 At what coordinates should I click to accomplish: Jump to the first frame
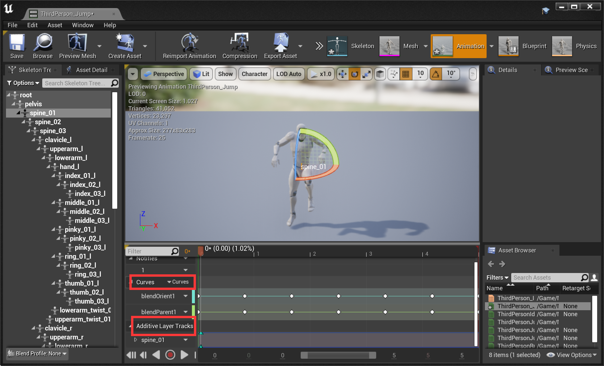tap(131, 355)
